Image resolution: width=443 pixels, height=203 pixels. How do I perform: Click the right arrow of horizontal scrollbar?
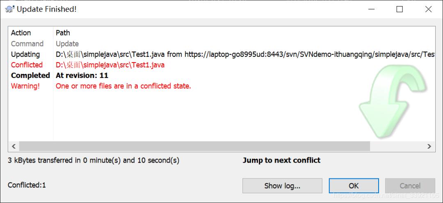pyautogui.click(x=429, y=146)
